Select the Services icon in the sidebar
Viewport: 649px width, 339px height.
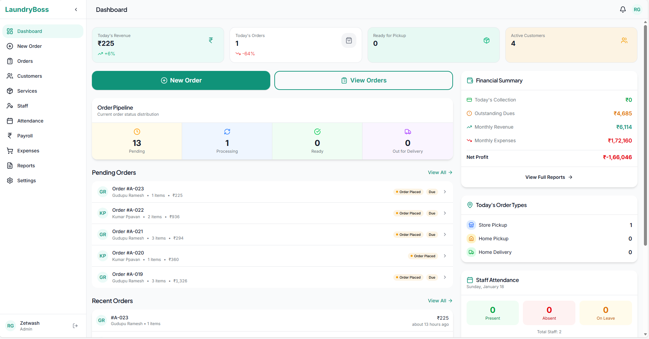(x=10, y=91)
